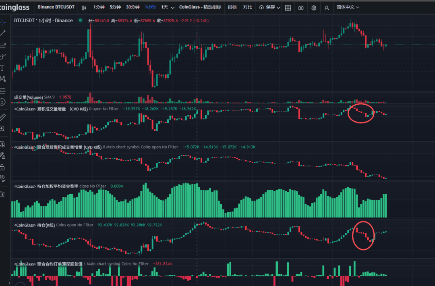Select the Text annotation tool
This screenshot has width=435, height=286.
tap(2, 68)
